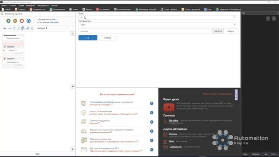The height and width of the screenshot is (157, 279).
Task: Click info icon for Настраивайте интерфейс row
Action: coord(152,103)
